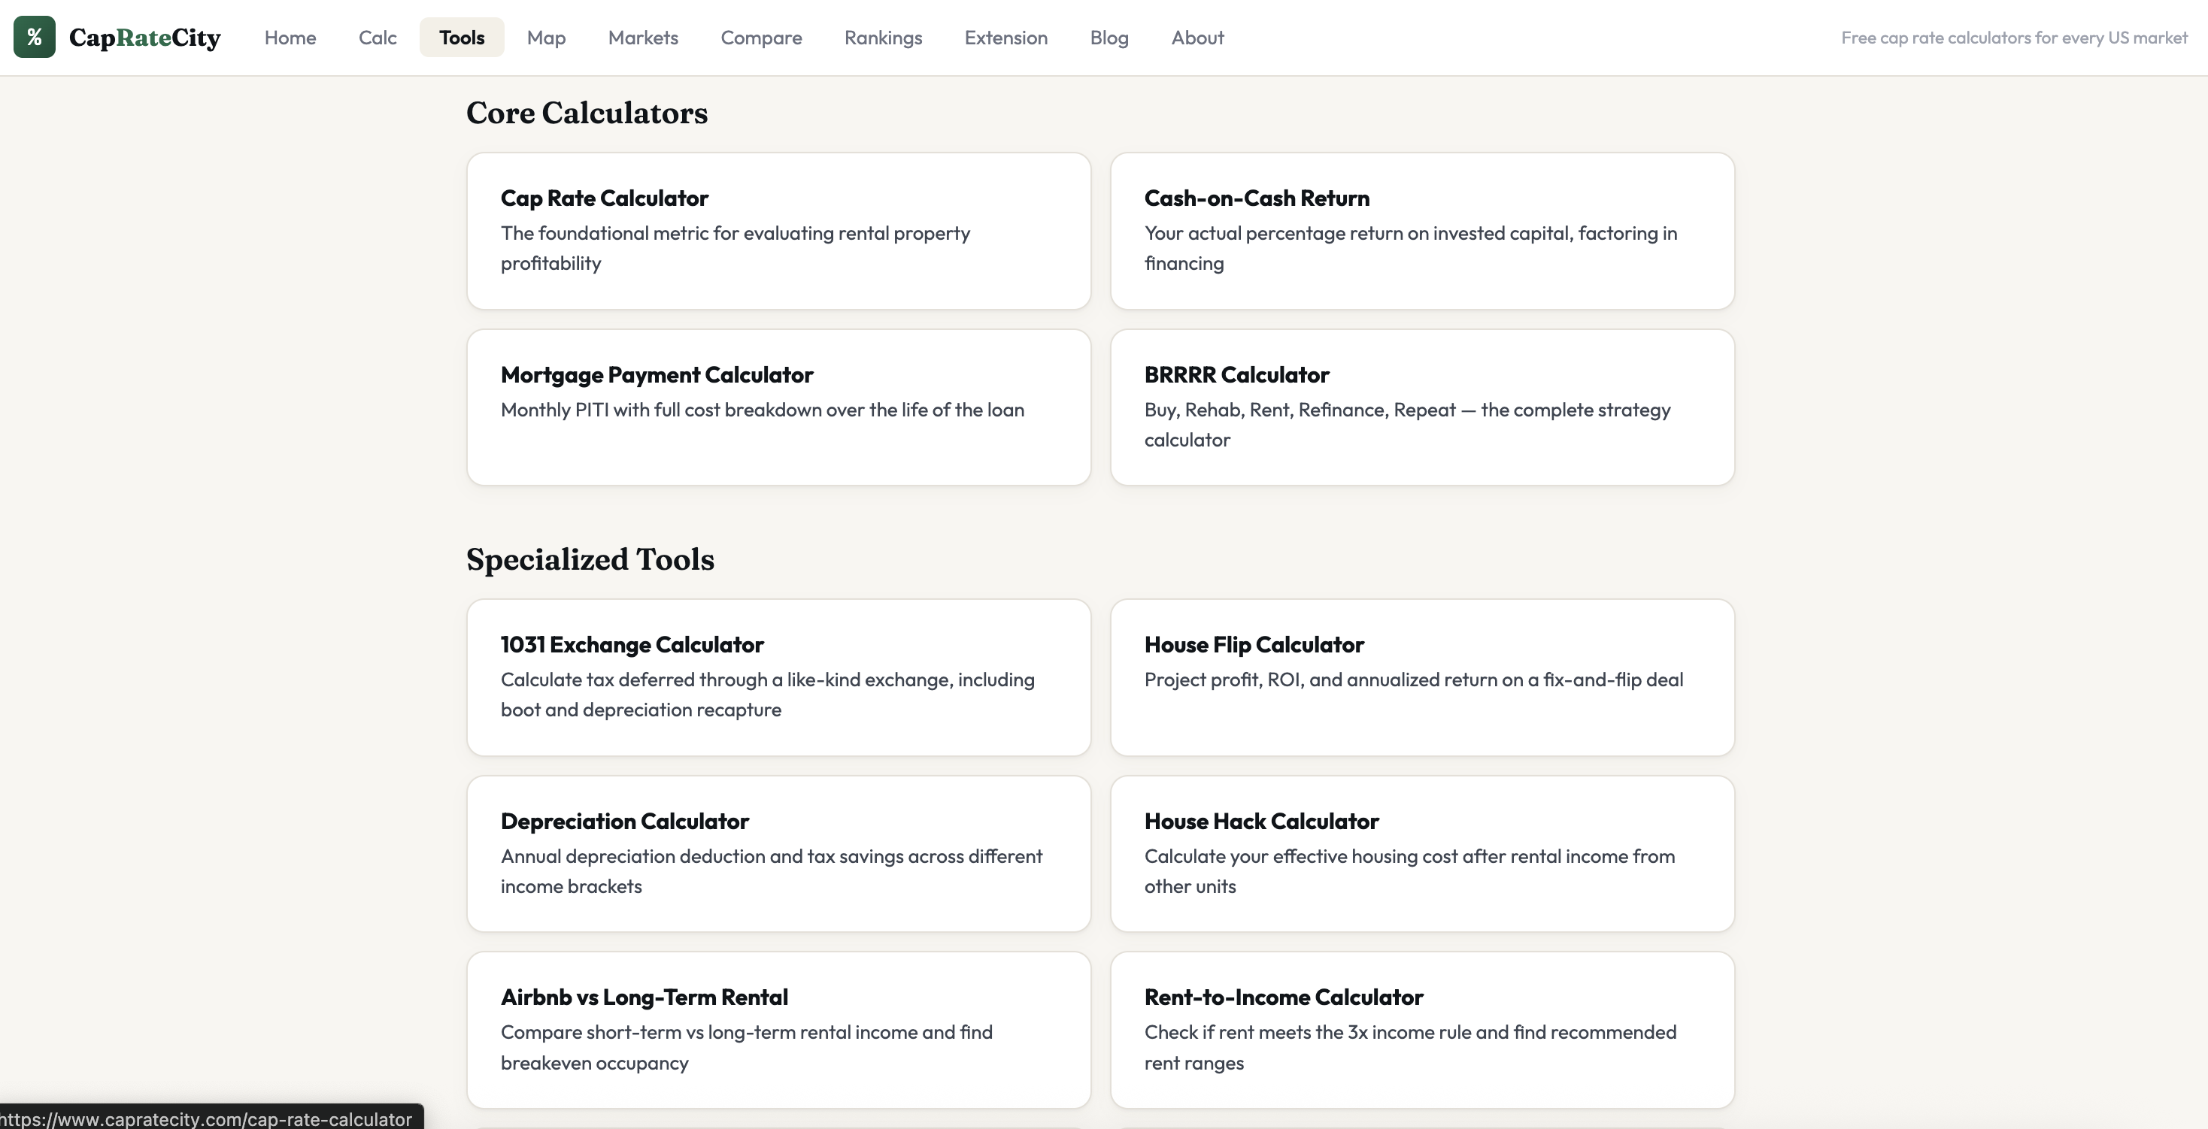Click the green percent logo icon
2208x1129 pixels.
tap(35, 37)
